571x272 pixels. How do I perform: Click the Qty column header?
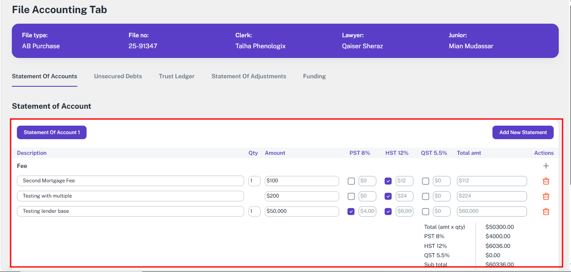click(253, 153)
